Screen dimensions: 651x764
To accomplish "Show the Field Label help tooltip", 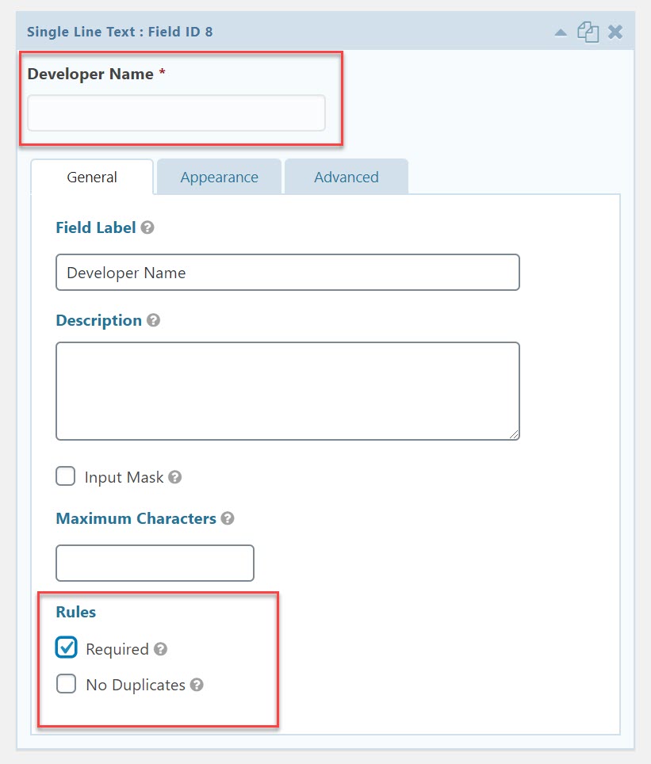I will [147, 227].
